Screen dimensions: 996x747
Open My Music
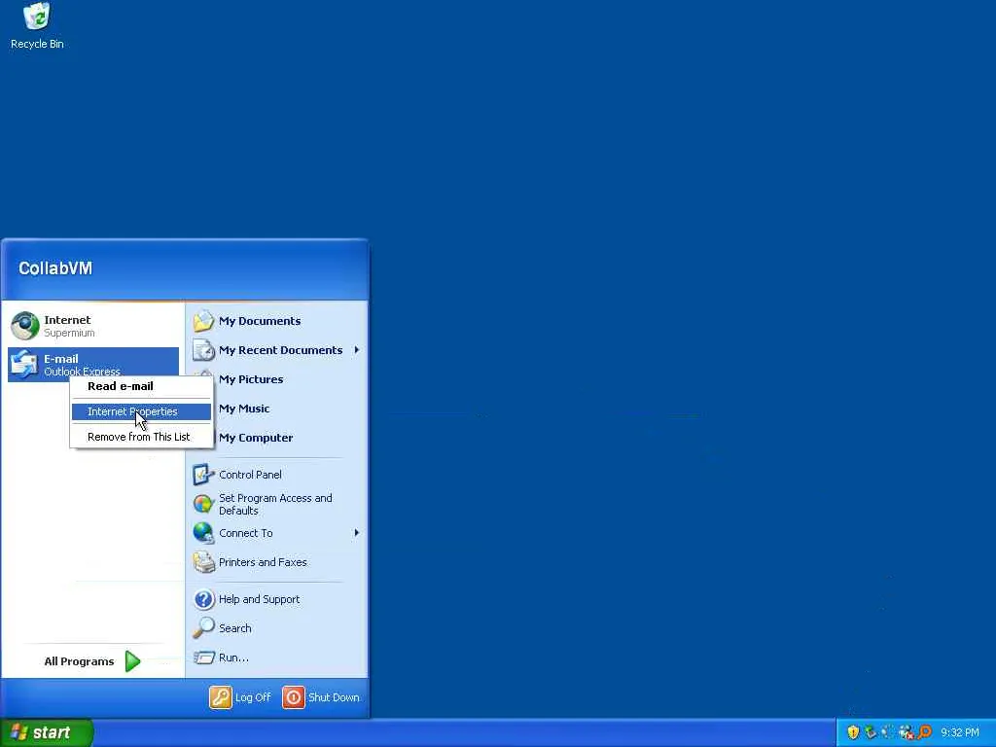click(244, 409)
